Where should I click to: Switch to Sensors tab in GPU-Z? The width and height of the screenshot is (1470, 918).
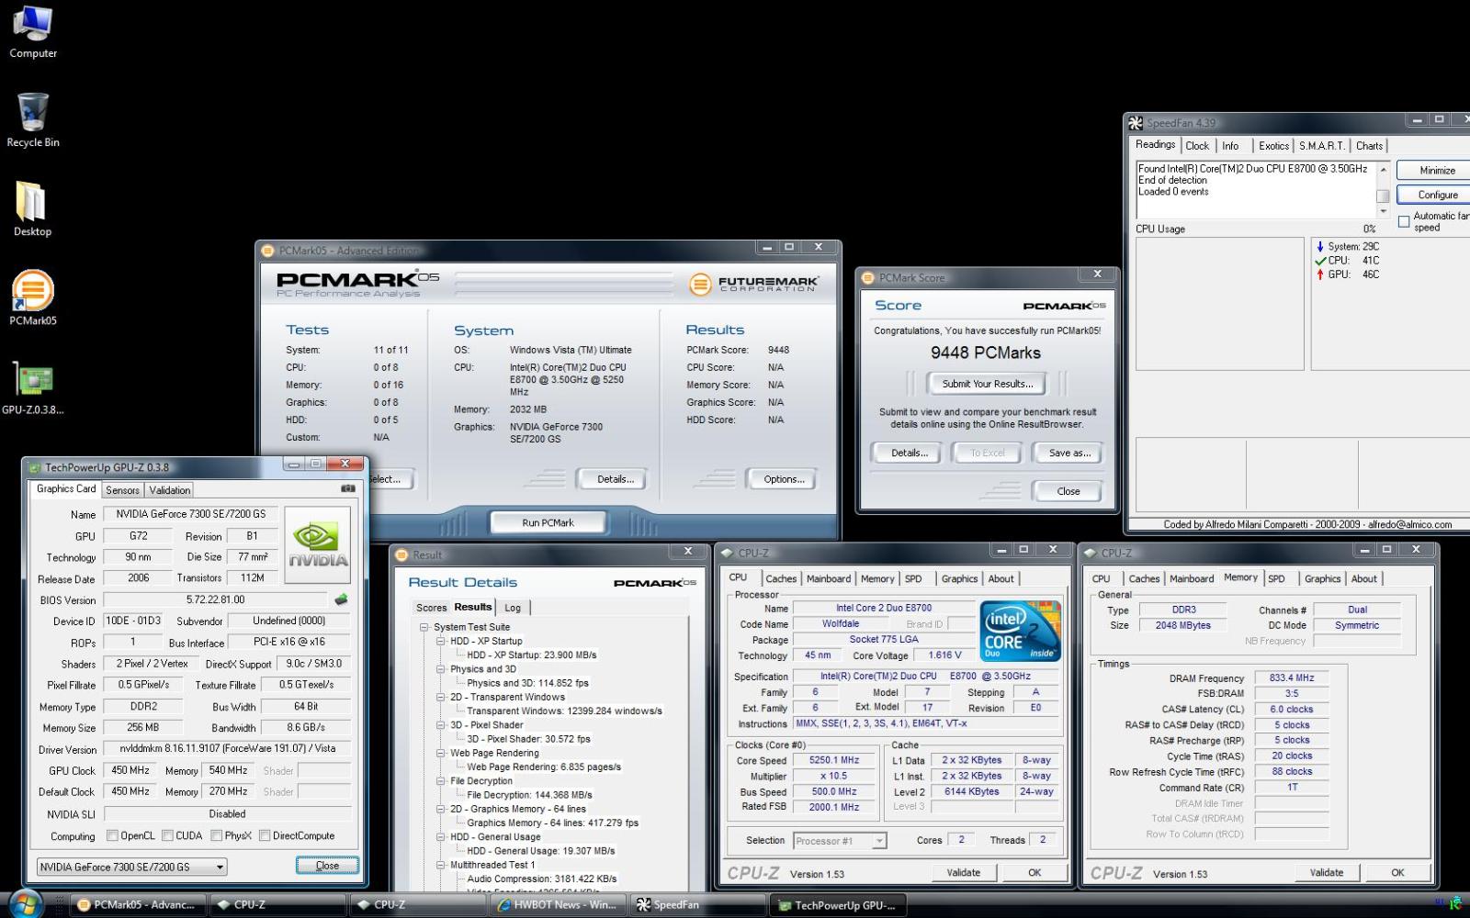tap(122, 490)
